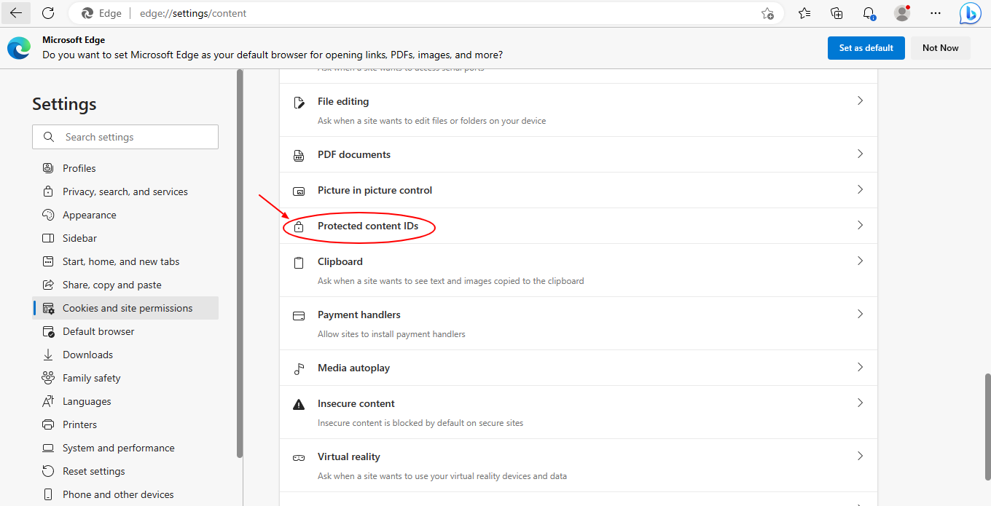Open the Favorites star icon
Image resolution: width=991 pixels, height=506 pixels.
(804, 12)
